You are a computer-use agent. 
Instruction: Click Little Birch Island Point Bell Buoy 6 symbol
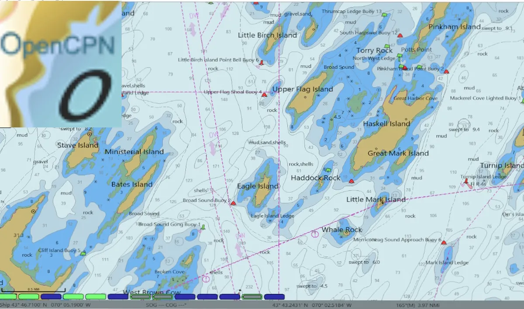point(262,64)
